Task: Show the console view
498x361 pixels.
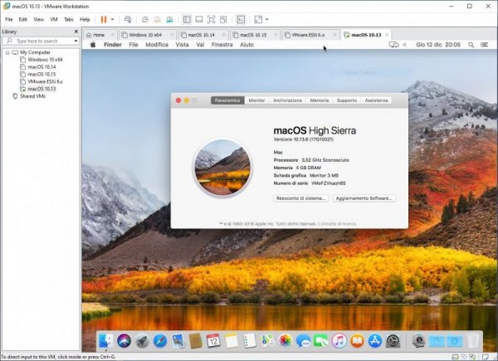Action: coord(241,19)
